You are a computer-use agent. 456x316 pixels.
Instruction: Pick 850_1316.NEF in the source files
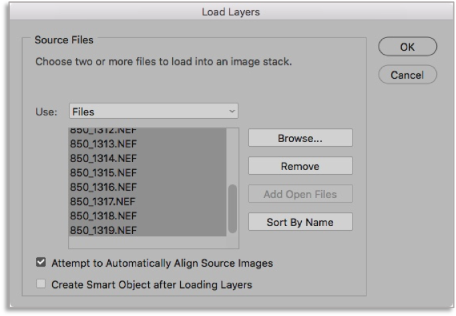point(103,187)
